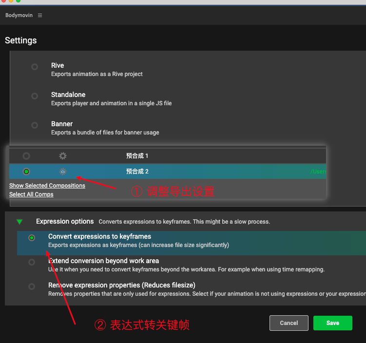
Task: Click the Cancel button
Action: (289, 323)
